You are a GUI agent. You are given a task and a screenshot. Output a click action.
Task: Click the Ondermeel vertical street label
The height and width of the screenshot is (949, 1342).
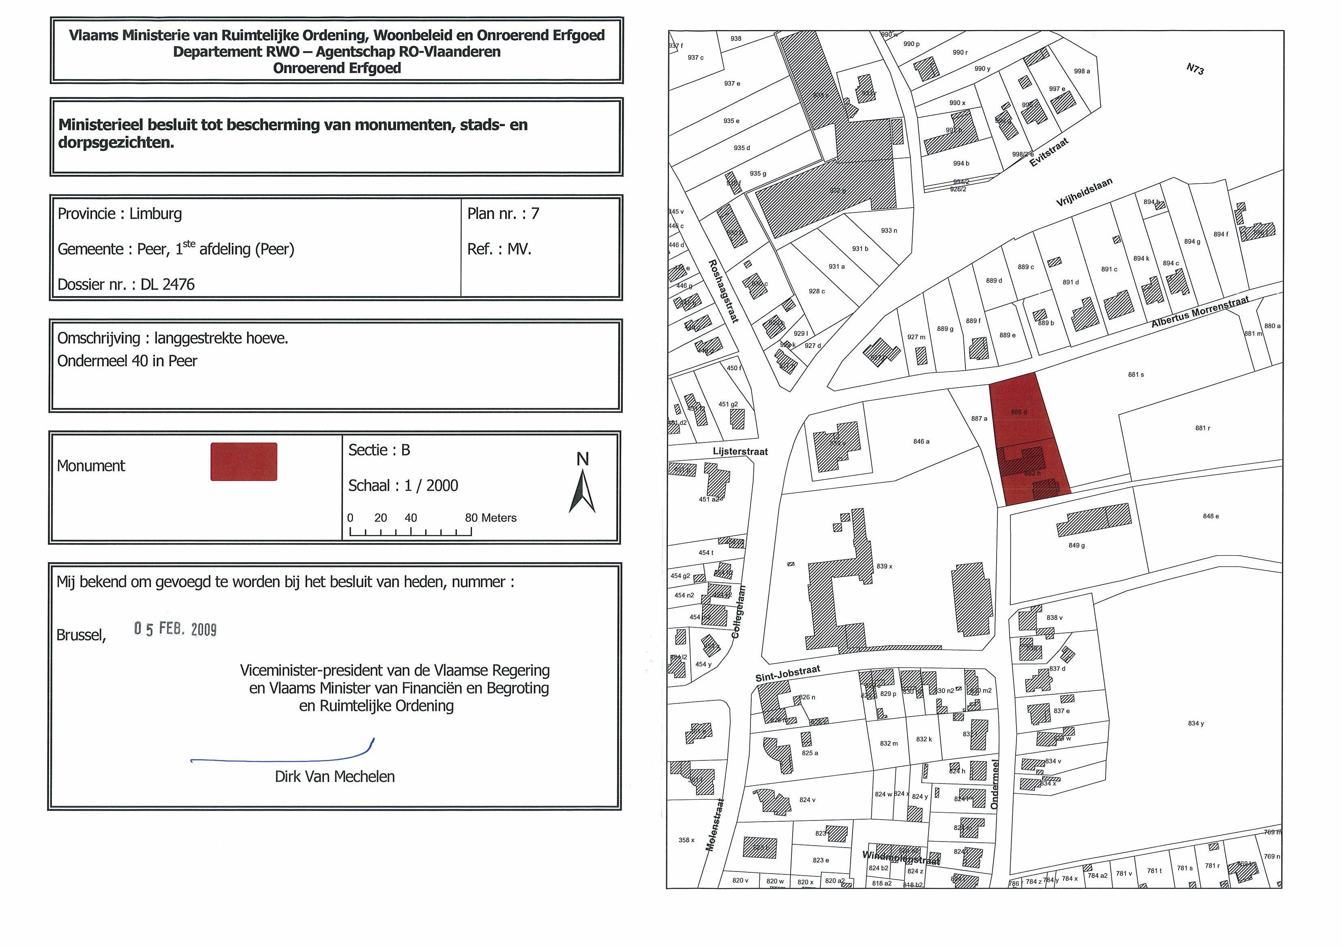[x=994, y=784]
